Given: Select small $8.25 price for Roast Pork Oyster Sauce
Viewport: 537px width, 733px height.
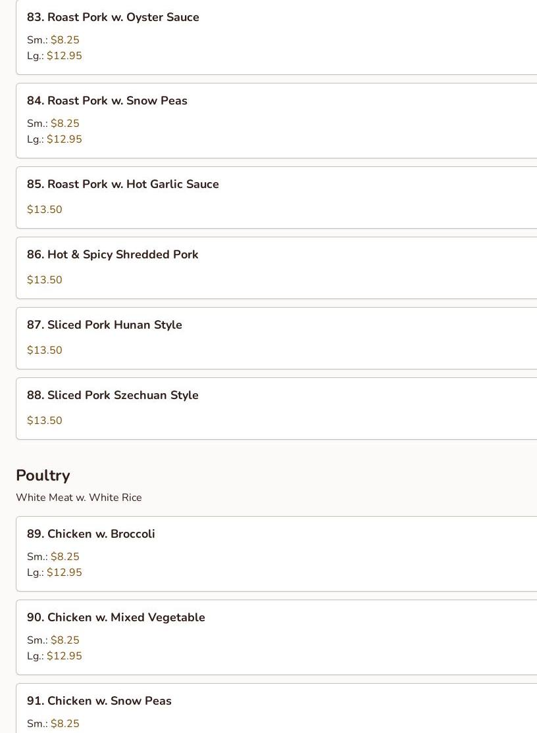Looking at the screenshot, I should pyautogui.click(x=64, y=40).
